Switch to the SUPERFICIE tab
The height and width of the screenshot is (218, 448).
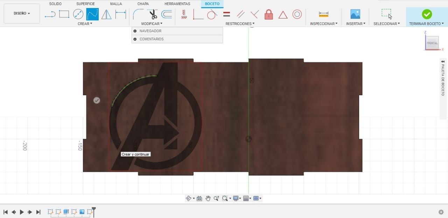click(86, 4)
